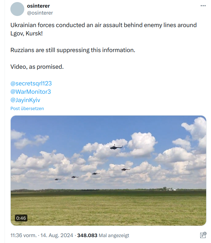
Task: Click the 348.083 view count
Action: coord(87,235)
